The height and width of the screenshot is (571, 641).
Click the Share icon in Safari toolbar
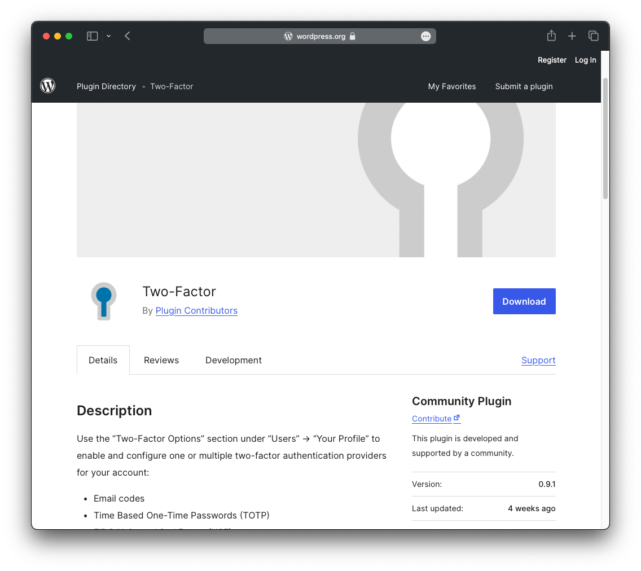[551, 36]
